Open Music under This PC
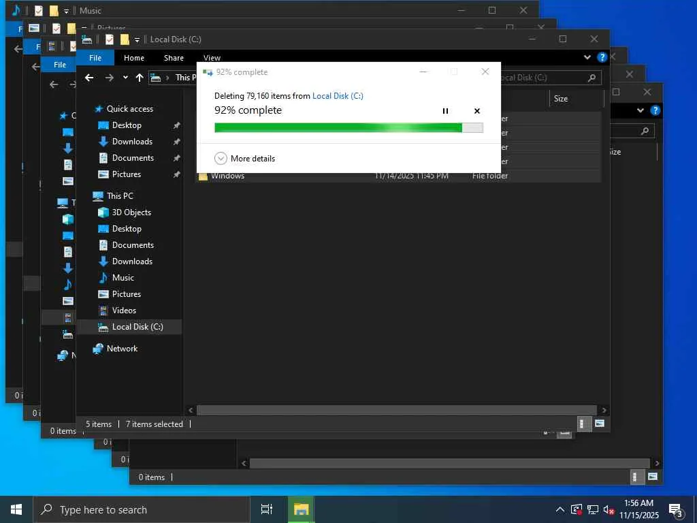The height and width of the screenshot is (523, 697). [x=123, y=278]
